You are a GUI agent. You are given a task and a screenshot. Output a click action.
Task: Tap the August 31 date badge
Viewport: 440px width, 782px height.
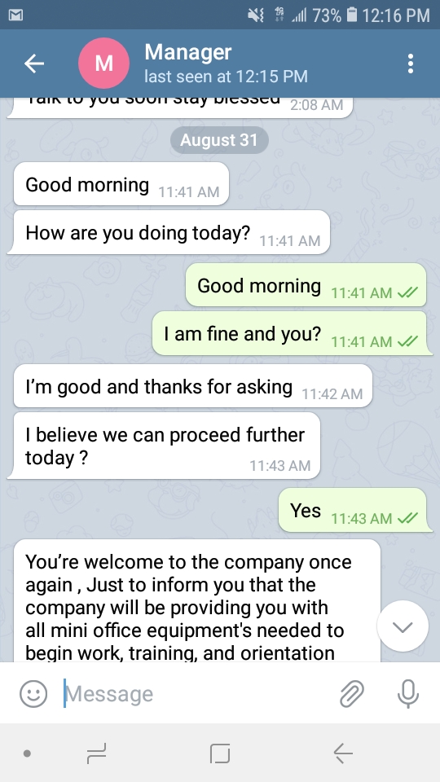[219, 140]
